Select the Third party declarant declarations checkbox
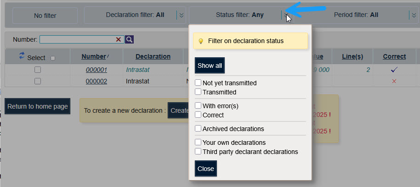This screenshot has height=187, width=420. [198, 151]
